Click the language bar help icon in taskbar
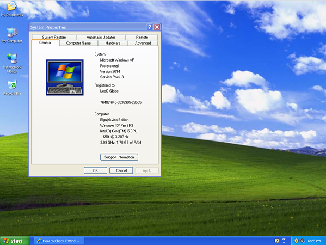326x245 pixels. 276,241
